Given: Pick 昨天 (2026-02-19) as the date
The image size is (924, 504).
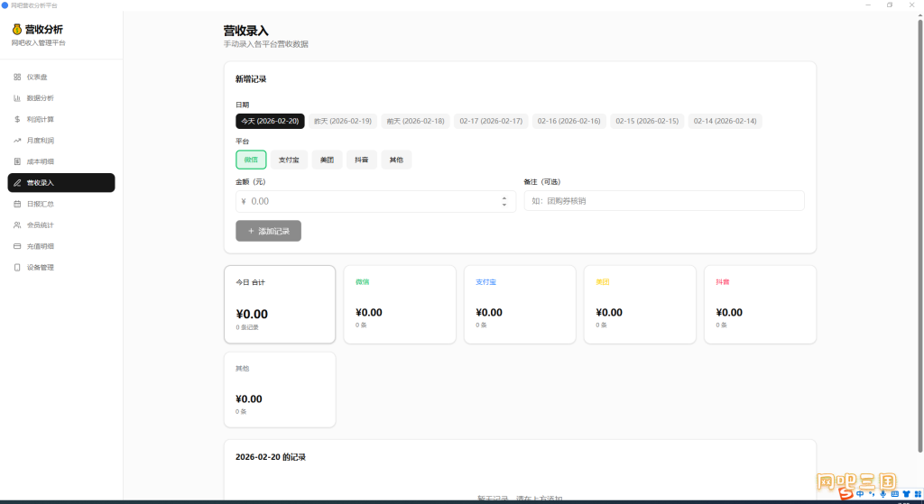Looking at the screenshot, I should point(343,122).
